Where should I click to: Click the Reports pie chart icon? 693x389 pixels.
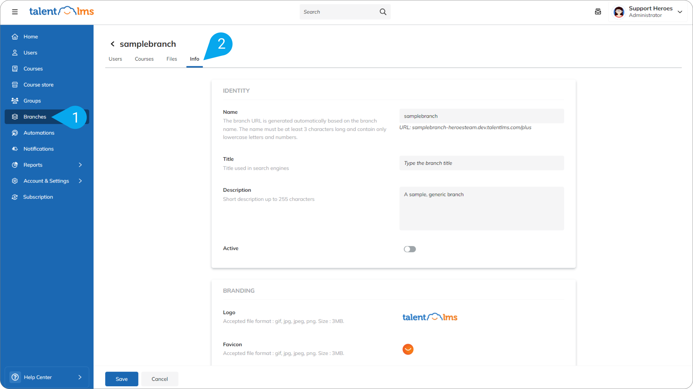[15, 165]
